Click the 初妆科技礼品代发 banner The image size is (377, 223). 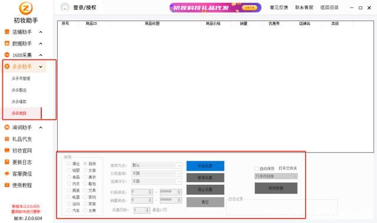click(x=216, y=8)
